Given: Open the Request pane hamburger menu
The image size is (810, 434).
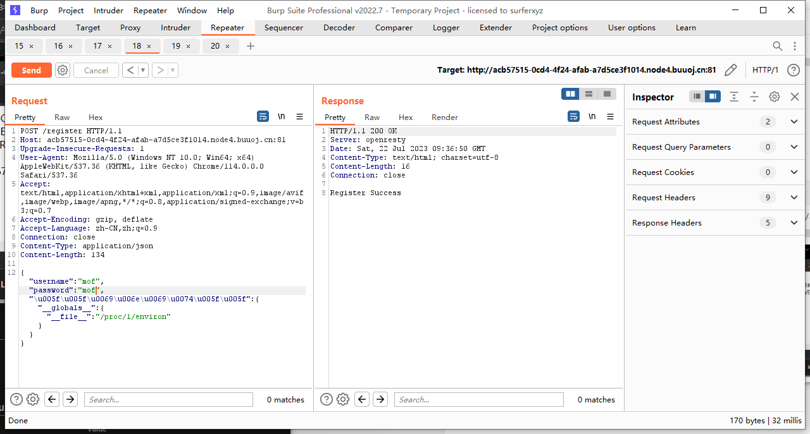Looking at the screenshot, I should [300, 117].
